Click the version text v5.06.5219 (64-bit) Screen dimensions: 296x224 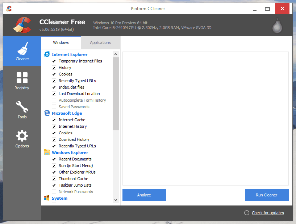[x=57, y=29]
